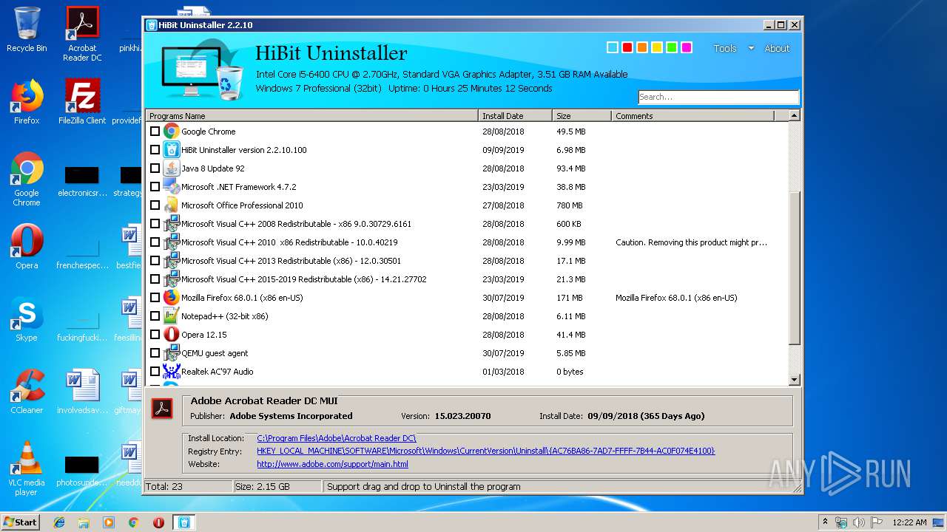Click the Visual C++ 2008 Redistributable icon
The image size is (947, 532).
[171, 224]
